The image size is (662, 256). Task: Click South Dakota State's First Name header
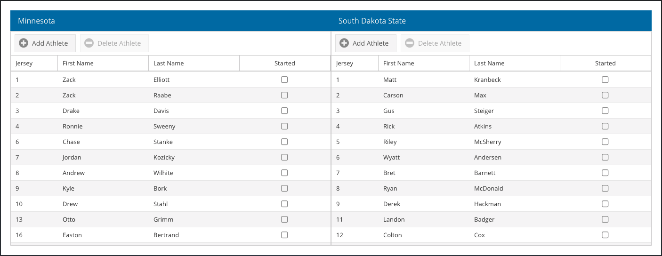(x=424, y=63)
